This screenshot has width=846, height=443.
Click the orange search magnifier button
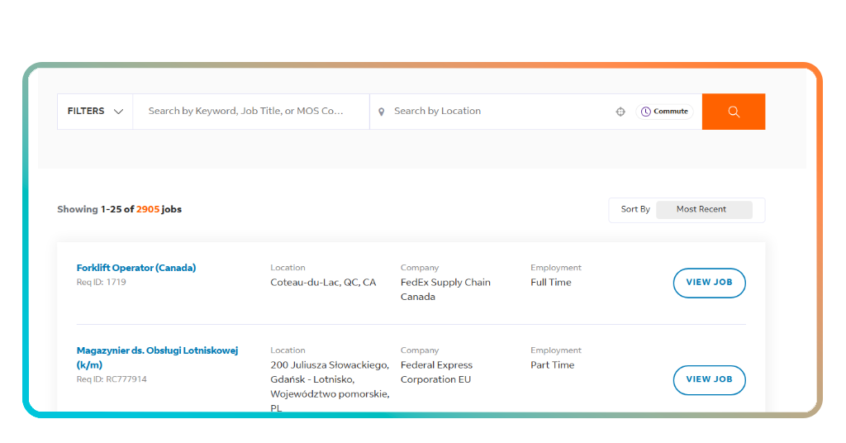[x=734, y=112]
